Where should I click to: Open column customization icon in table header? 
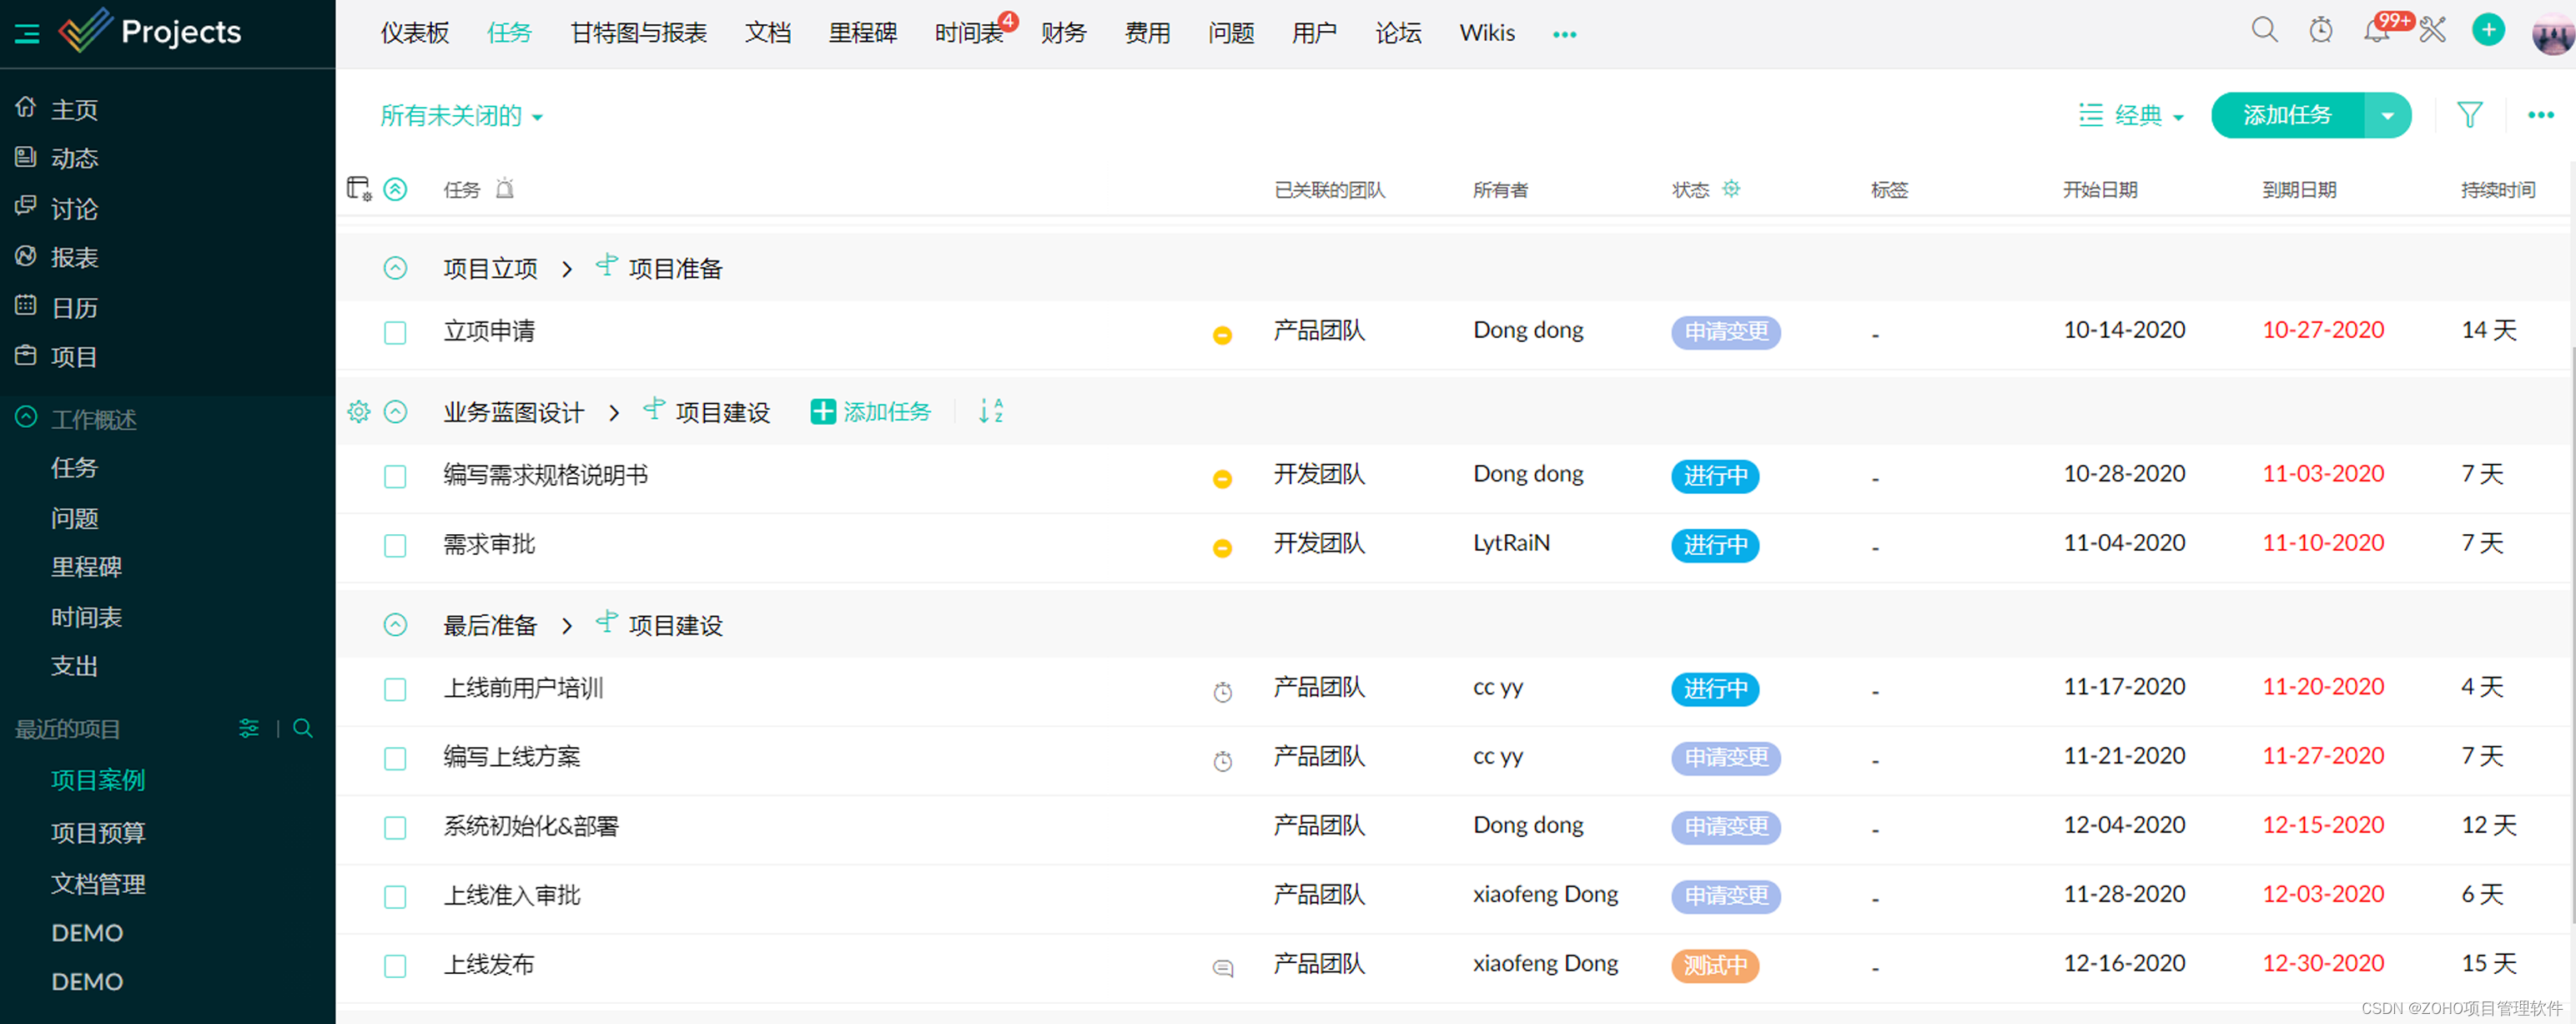358,188
